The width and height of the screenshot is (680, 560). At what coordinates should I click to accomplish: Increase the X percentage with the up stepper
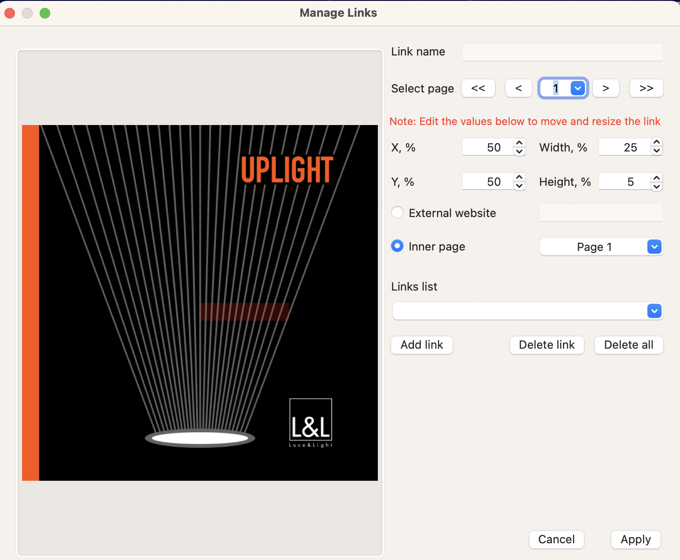[x=519, y=144]
